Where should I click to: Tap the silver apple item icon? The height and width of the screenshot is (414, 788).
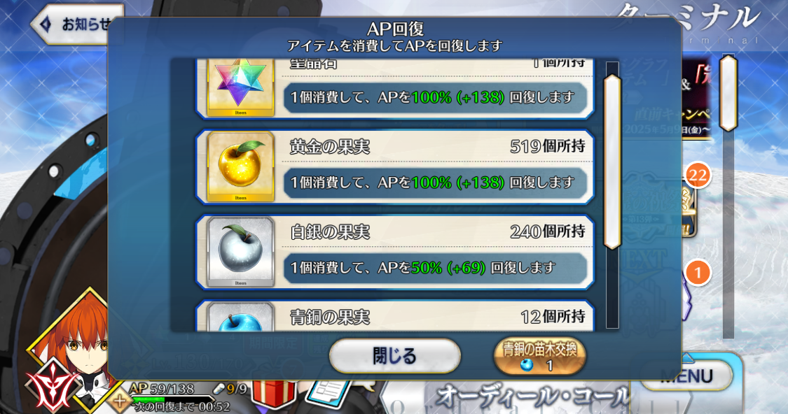[x=241, y=252]
